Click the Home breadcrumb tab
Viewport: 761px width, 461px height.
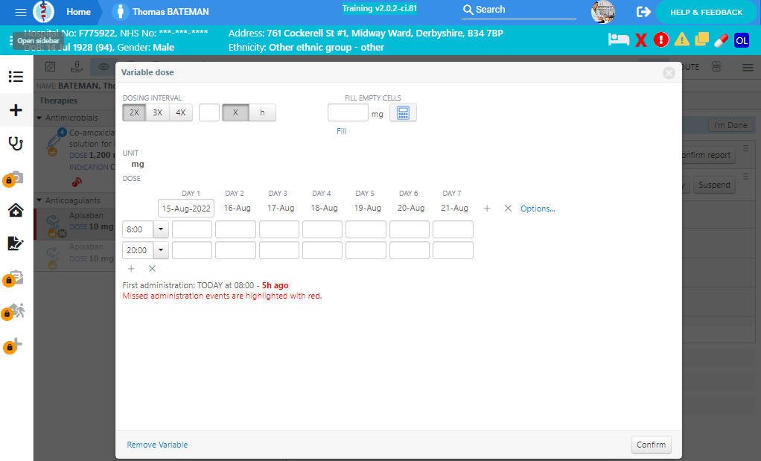click(79, 12)
